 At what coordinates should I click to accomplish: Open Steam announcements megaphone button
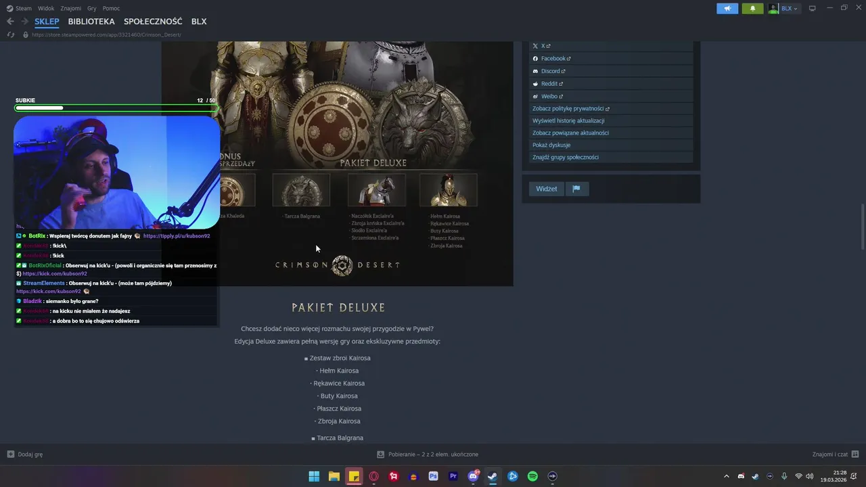click(x=727, y=8)
